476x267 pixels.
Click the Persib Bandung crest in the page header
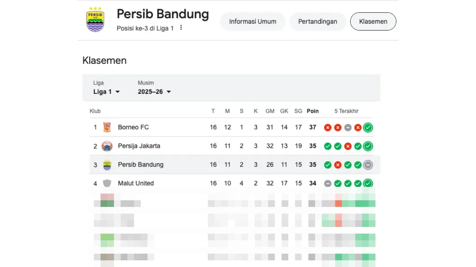[95, 19]
